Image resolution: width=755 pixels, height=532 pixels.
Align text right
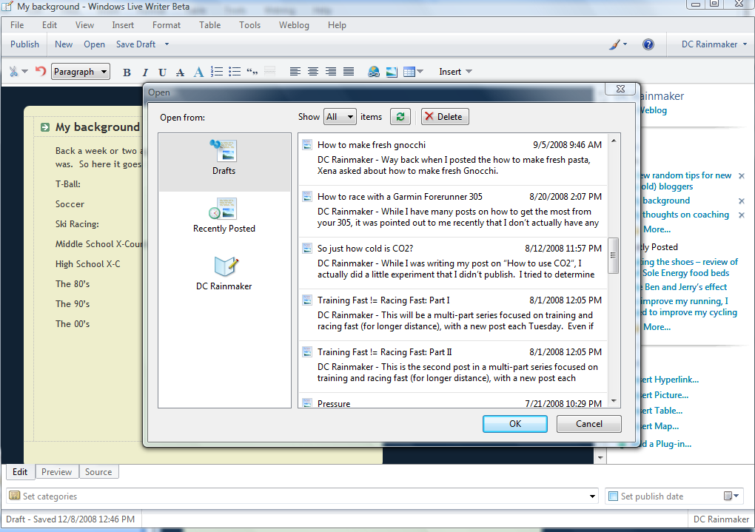(x=331, y=72)
